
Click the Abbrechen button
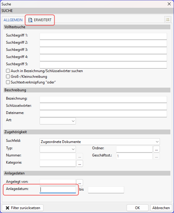(x=161, y=208)
